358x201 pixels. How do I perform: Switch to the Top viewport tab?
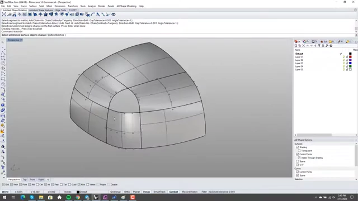click(x=25, y=180)
